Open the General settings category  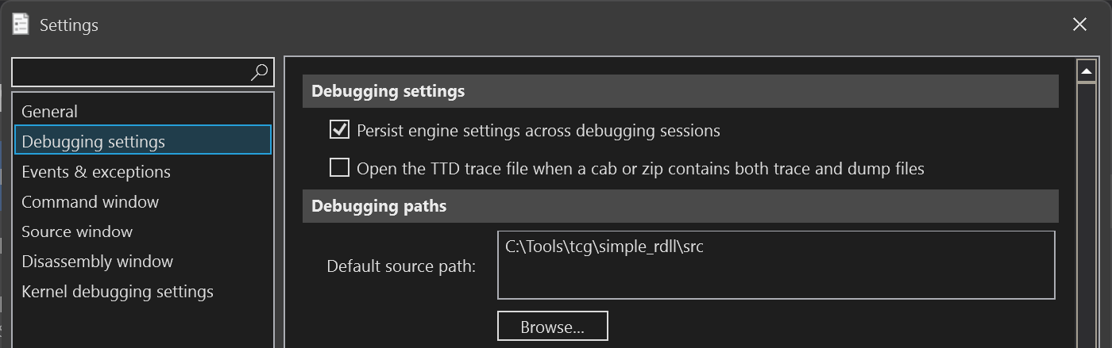coord(49,112)
